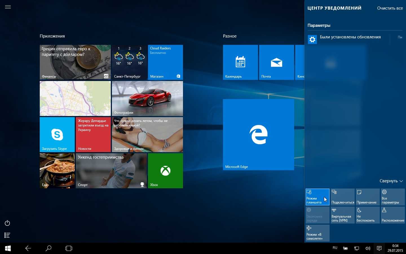
Task: Toggle tablet mode (Режим планшета)
Action: point(317,197)
